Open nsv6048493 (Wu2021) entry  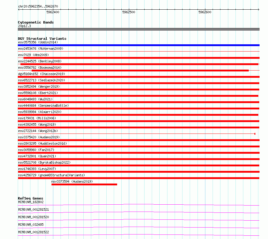click(35, 99)
